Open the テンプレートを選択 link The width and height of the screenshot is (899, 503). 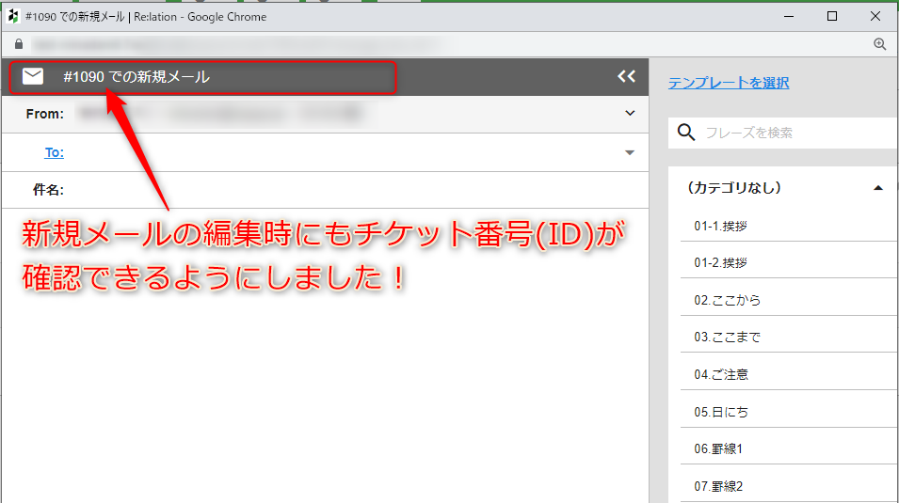[729, 83]
